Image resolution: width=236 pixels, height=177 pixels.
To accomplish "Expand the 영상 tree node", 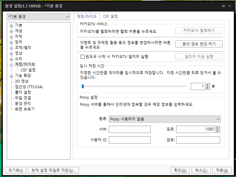I will [x=11, y=54].
